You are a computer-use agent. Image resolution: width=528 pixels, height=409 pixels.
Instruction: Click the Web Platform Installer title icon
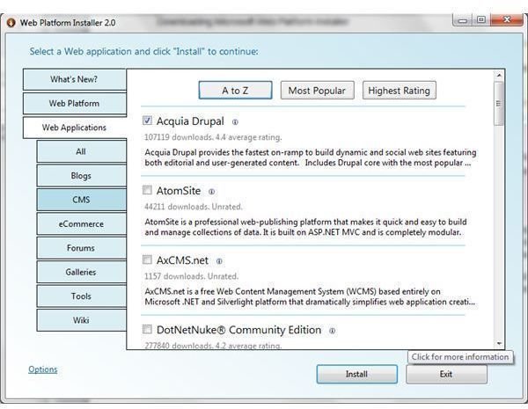pyautogui.click(x=11, y=23)
